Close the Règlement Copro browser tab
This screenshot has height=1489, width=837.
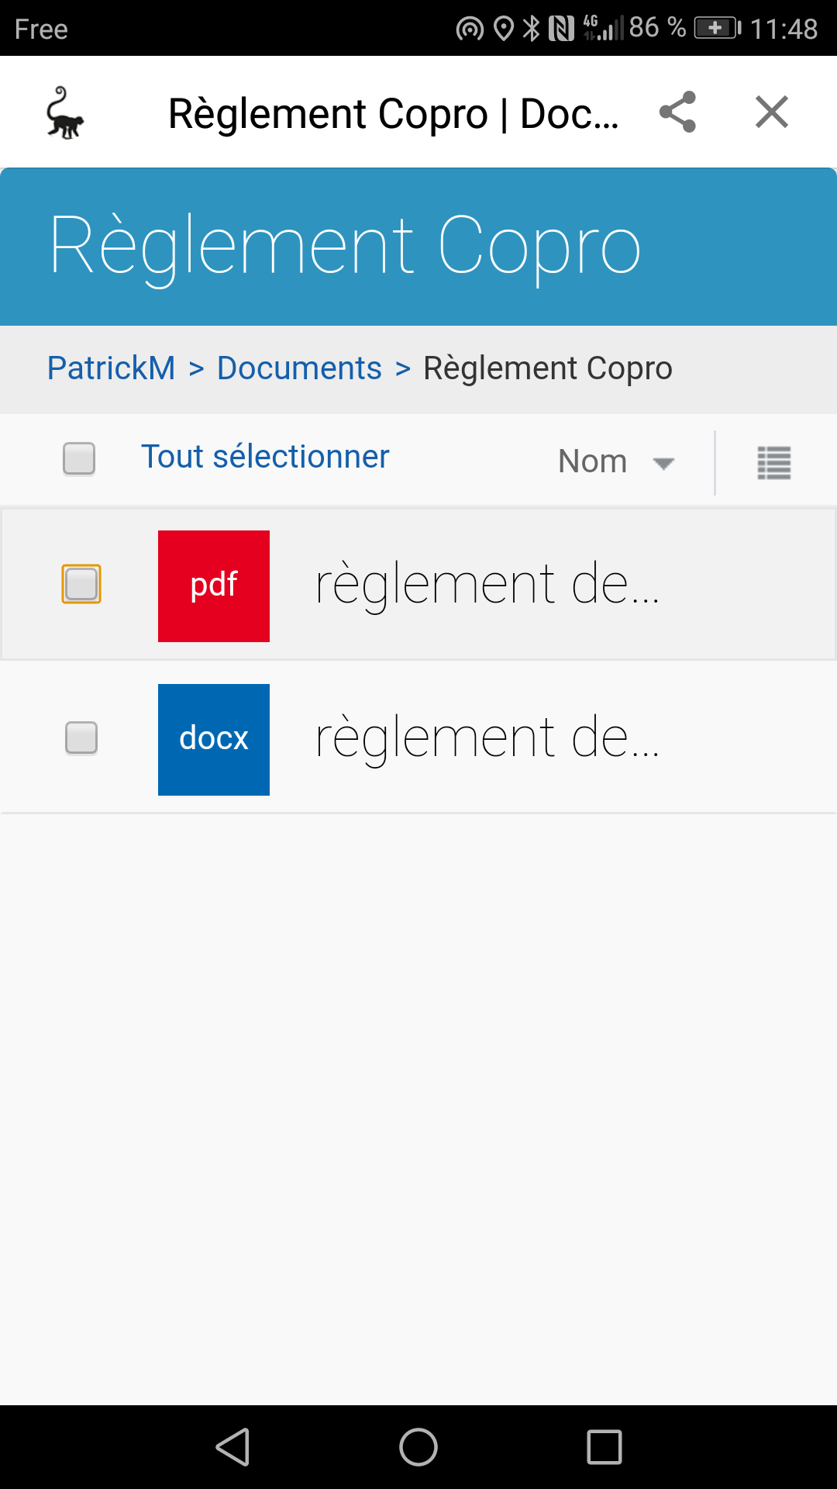tap(772, 112)
